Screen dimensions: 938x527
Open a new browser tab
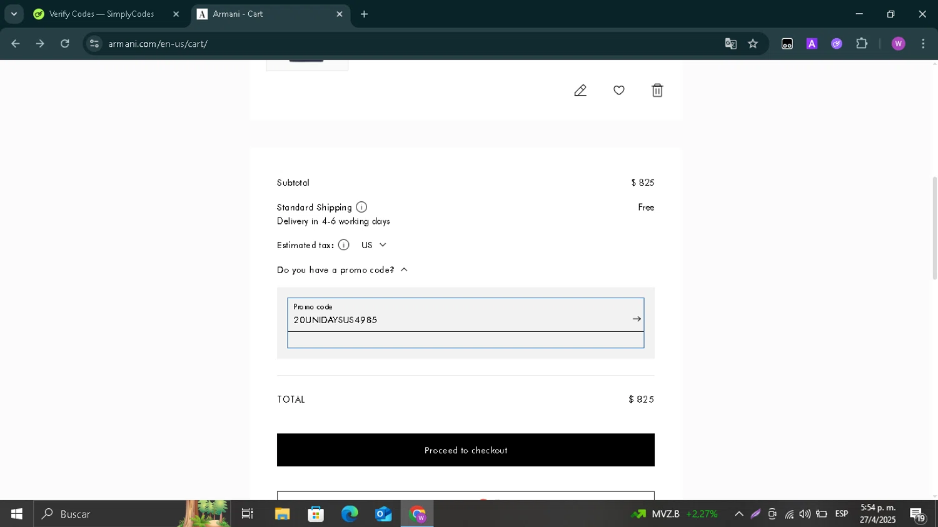(365, 14)
